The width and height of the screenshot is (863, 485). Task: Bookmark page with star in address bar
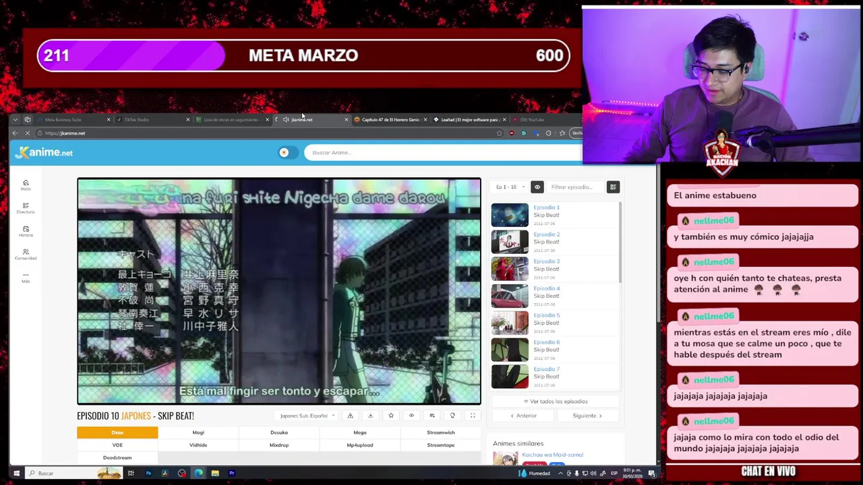click(499, 133)
